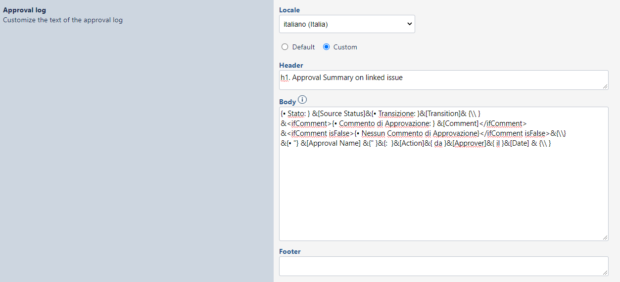The height and width of the screenshot is (282, 620).
Task: Click the Body field label
Action: coord(287,102)
